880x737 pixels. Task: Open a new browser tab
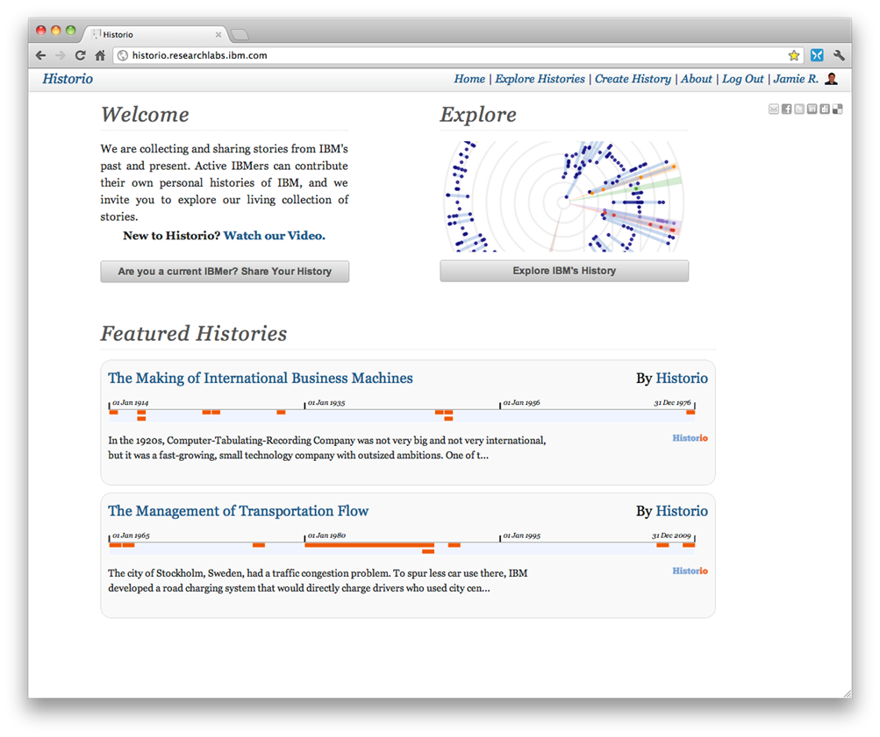pos(240,35)
